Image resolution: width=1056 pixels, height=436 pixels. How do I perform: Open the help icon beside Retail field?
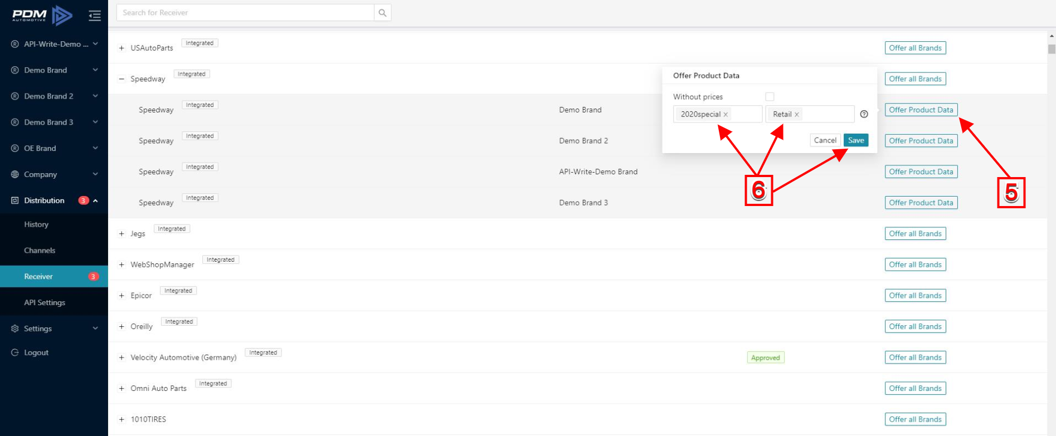(864, 114)
